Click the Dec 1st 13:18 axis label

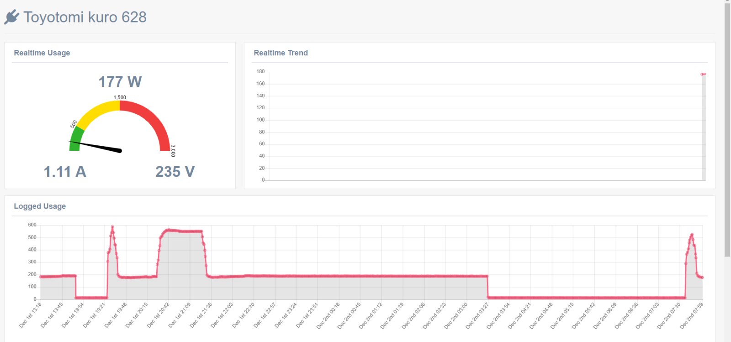pos(30,315)
